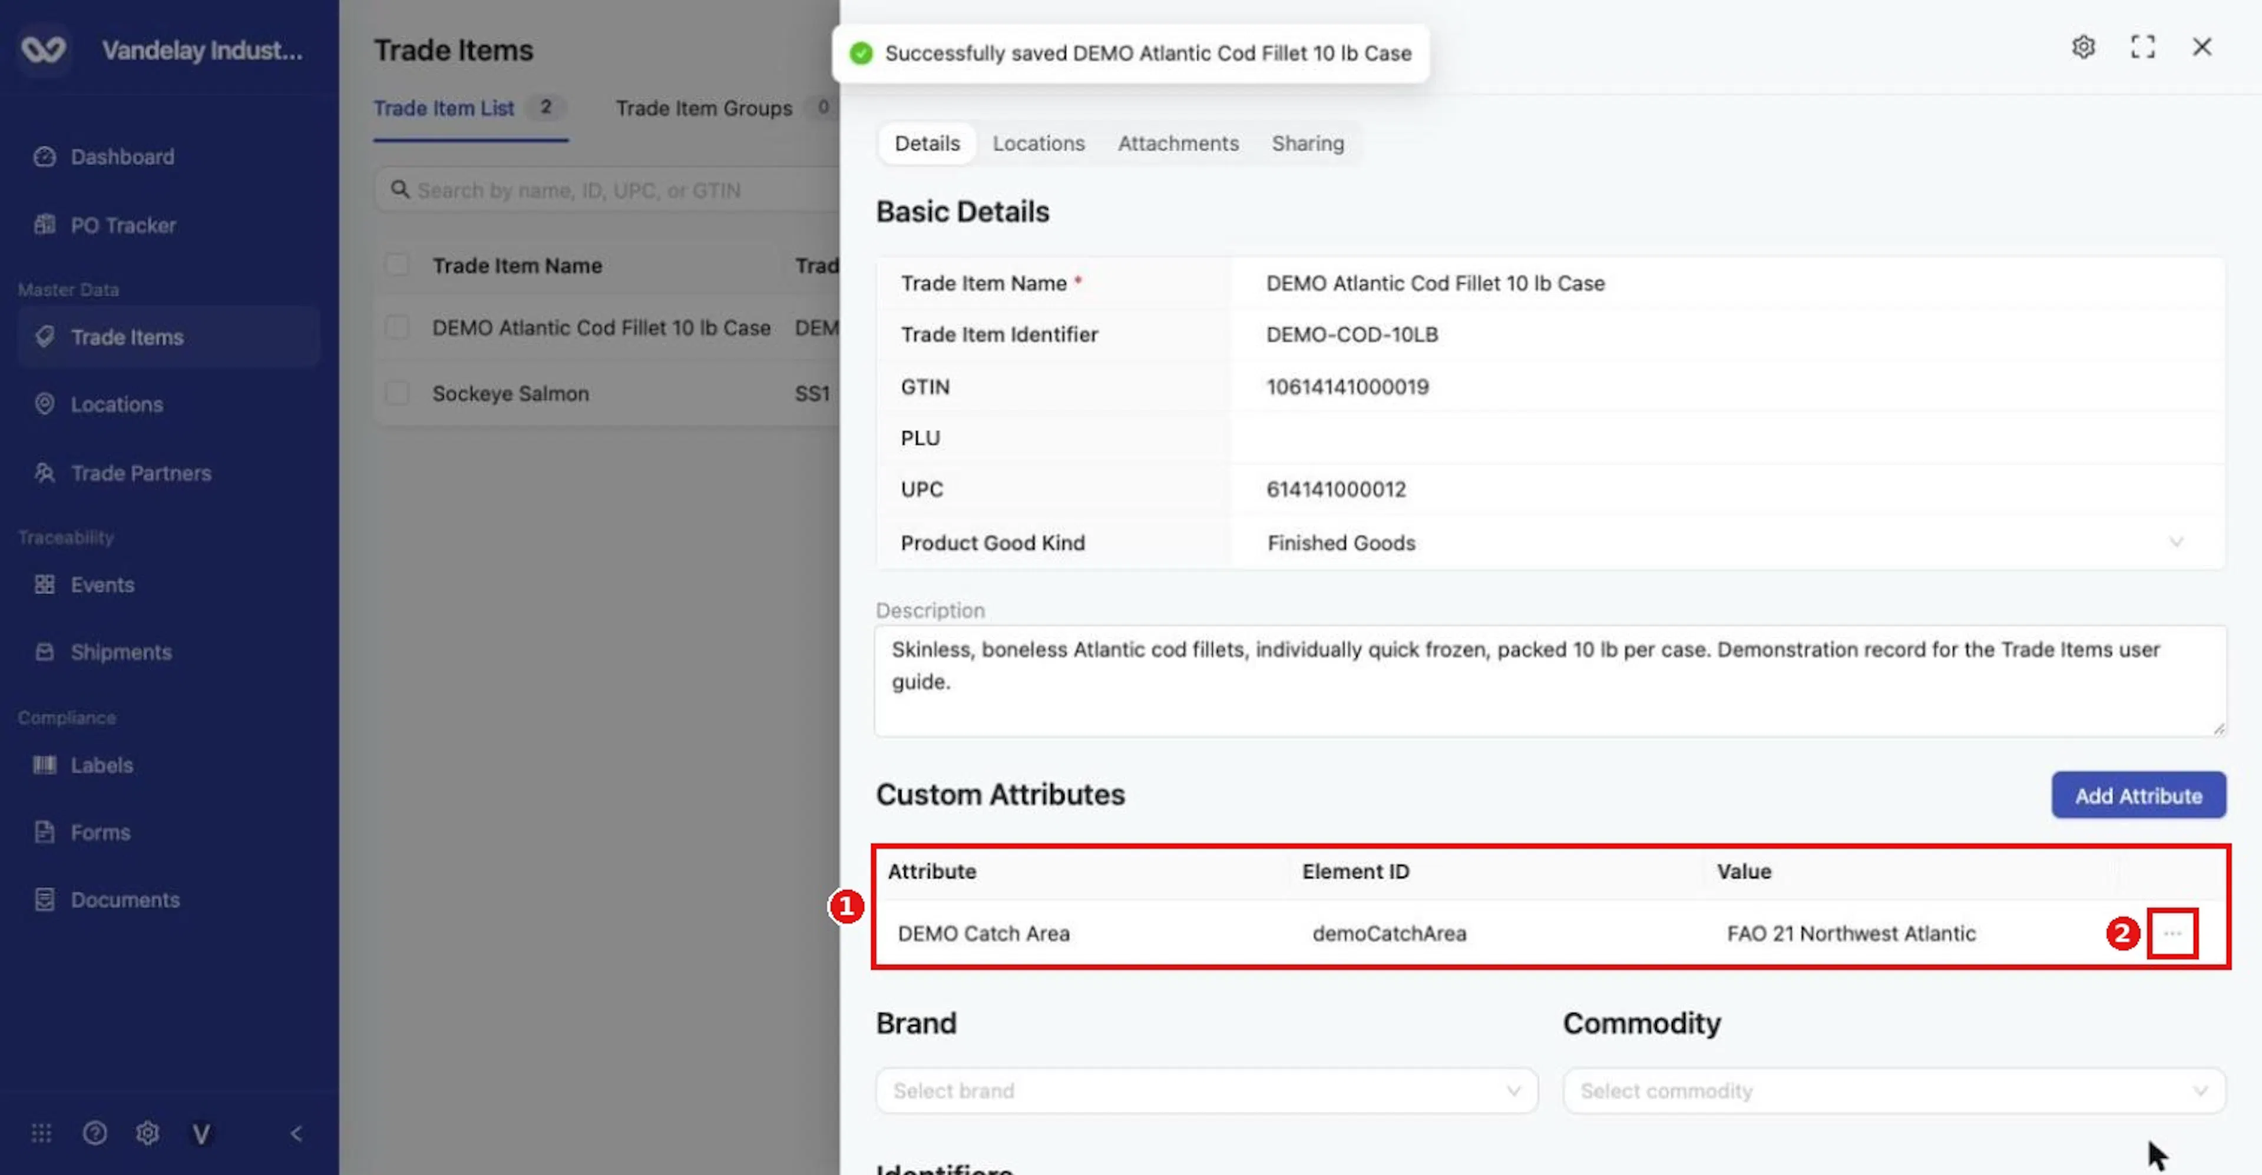The height and width of the screenshot is (1175, 2262).
Task: Open Shipments from the sidebar
Action: tap(121, 652)
